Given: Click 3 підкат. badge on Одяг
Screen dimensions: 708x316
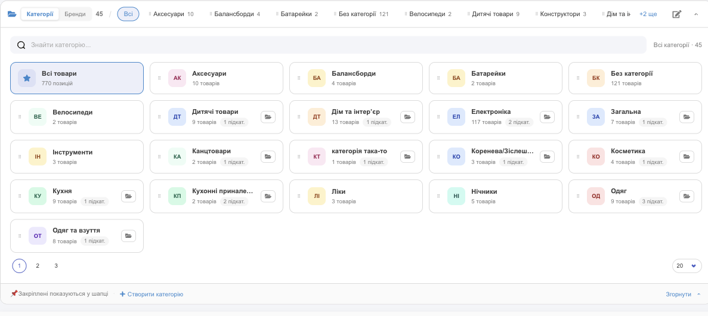Looking at the screenshot, I should click(x=653, y=202).
